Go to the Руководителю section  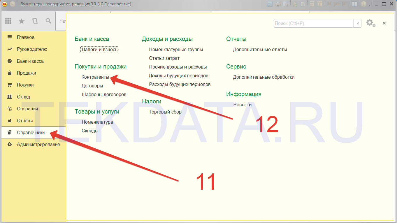(34, 49)
